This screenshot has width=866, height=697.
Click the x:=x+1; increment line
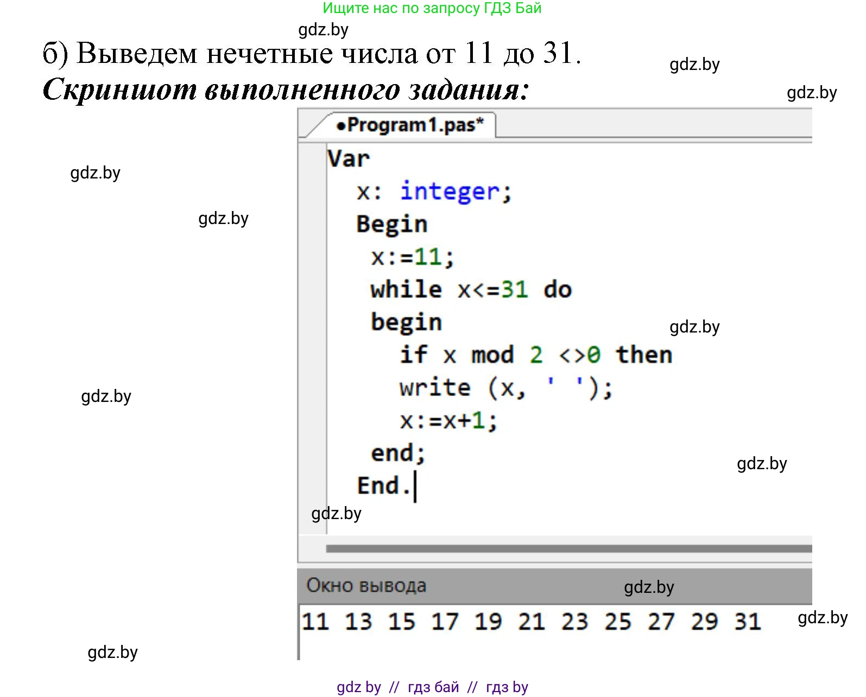click(x=448, y=421)
